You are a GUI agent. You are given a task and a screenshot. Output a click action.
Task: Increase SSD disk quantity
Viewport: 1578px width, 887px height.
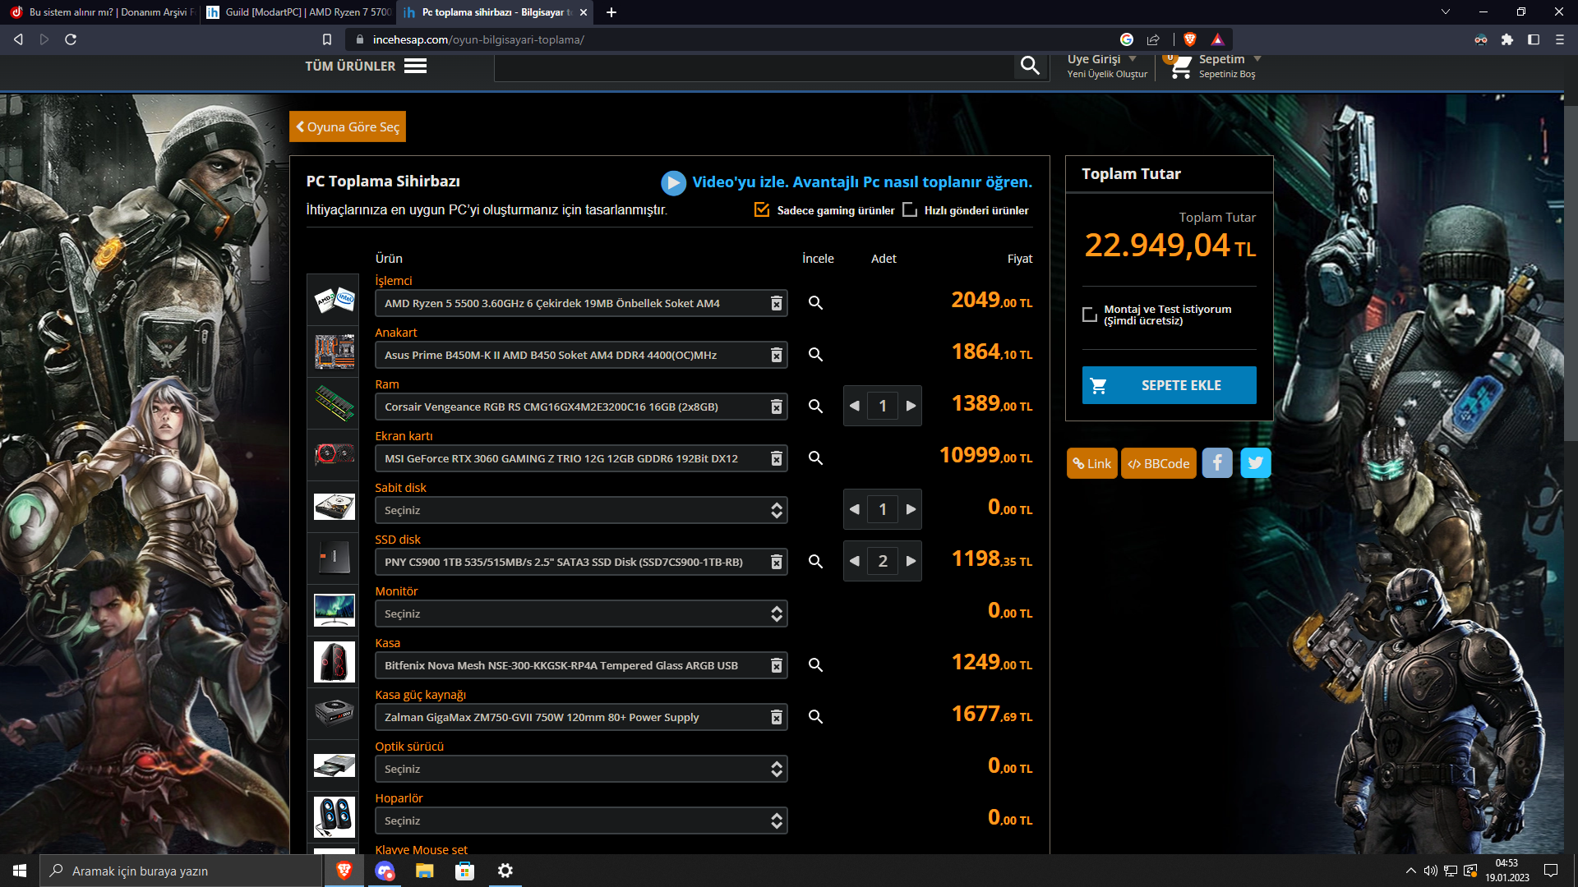911,561
